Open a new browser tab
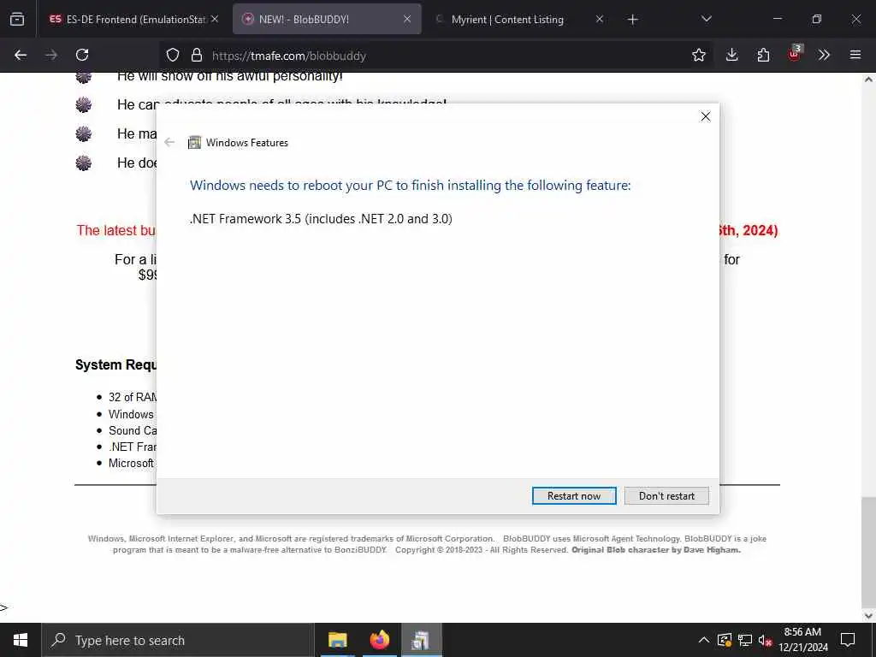The width and height of the screenshot is (876, 657). tap(632, 20)
